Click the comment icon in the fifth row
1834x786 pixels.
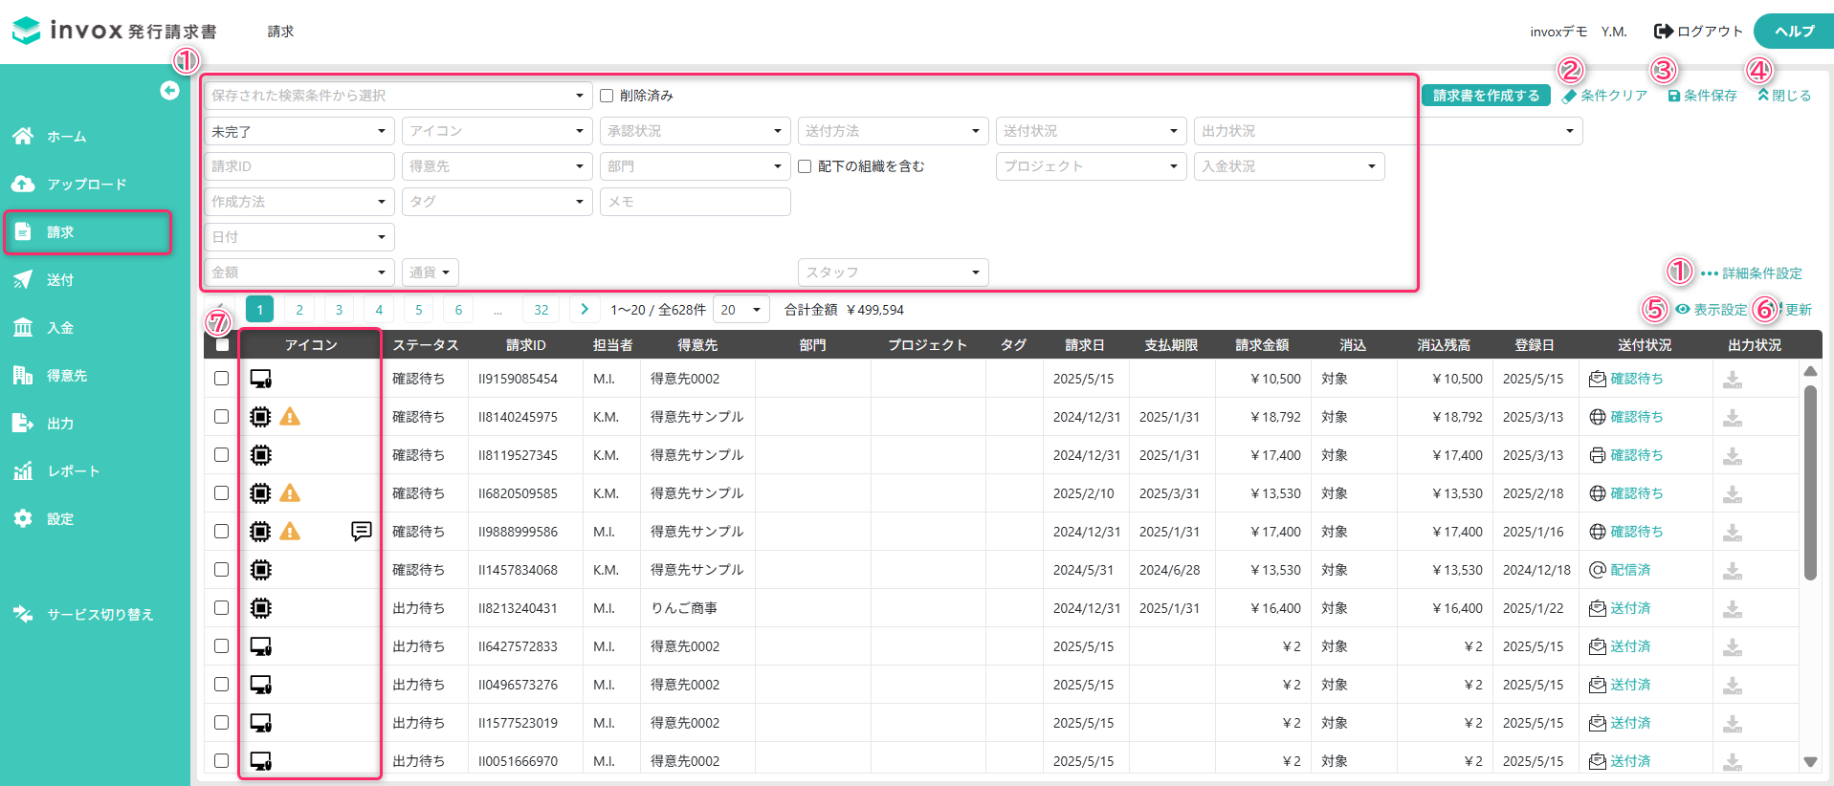coord(361,531)
